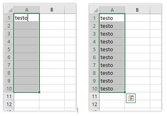The image size is (167, 116).
Task: Grab the fill handle at left sheet's A10 corner
Action: point(39,92)
